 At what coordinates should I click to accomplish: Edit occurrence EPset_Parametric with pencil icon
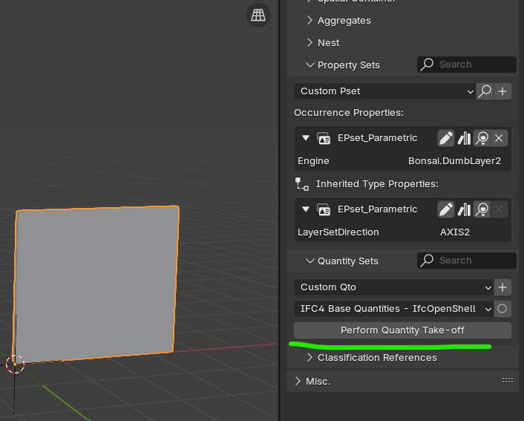[x=446, y=138]
